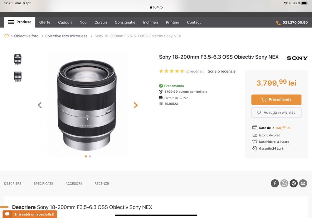Share on Pinterest

[294, 183]
